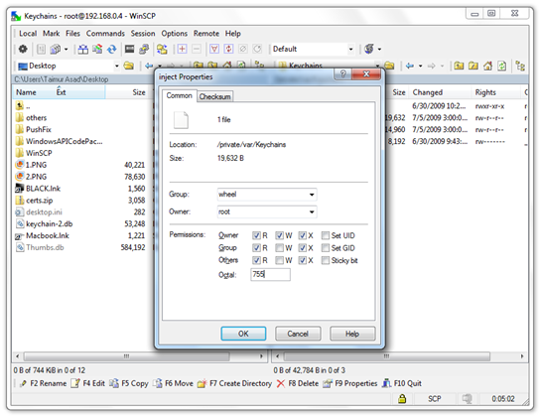Toggle Owner X permission checkbox

tap(303, 235)
